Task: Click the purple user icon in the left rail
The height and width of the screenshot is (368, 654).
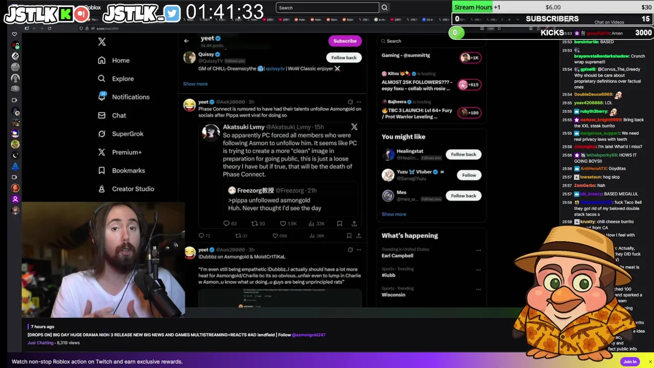Action: click(x=15, y=199)
